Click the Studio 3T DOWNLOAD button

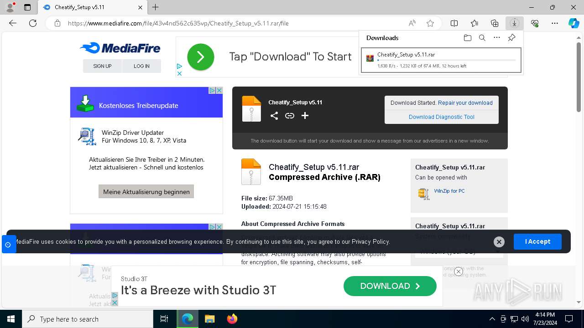[390, 286]
